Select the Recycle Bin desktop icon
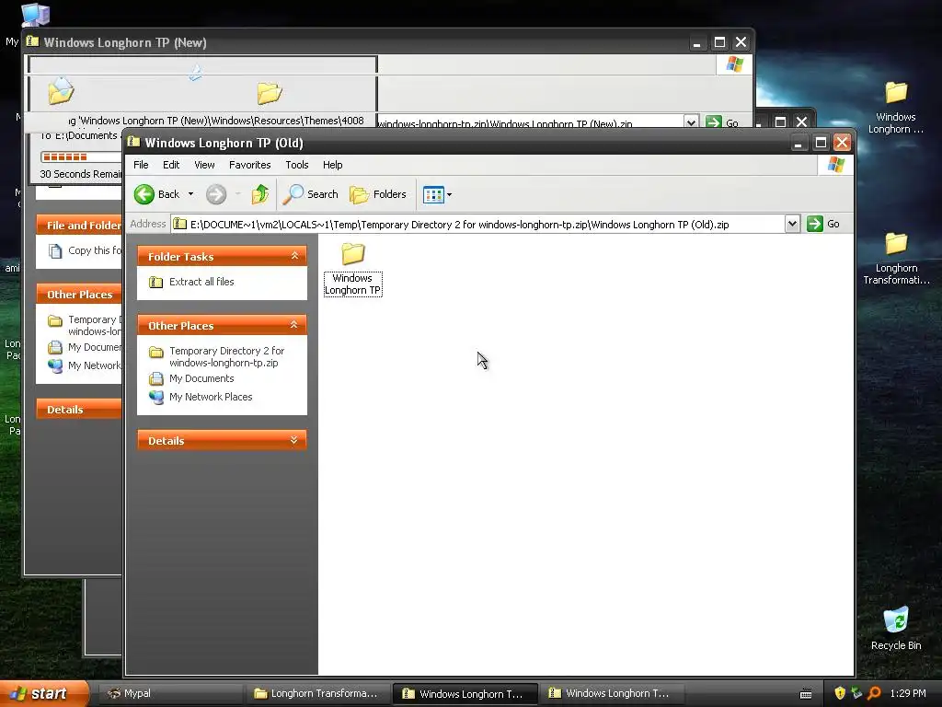The height and width of the screenshot is (707, 942). coord(896,629)
